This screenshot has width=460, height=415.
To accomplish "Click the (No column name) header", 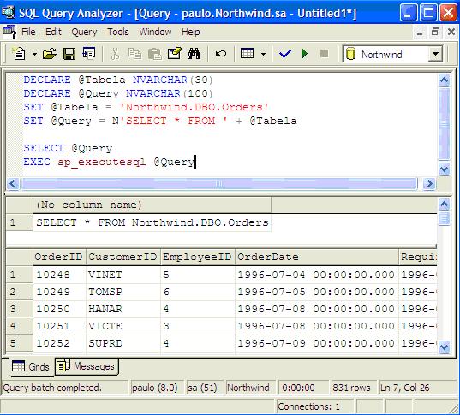I will pos(152,205).
